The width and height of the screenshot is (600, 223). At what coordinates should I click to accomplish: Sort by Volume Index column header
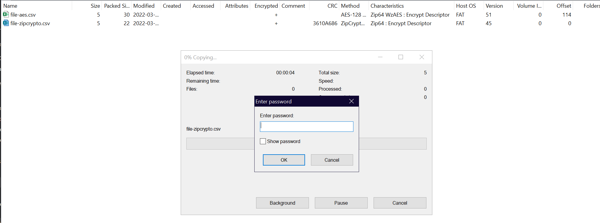click(x=529, y=6)
